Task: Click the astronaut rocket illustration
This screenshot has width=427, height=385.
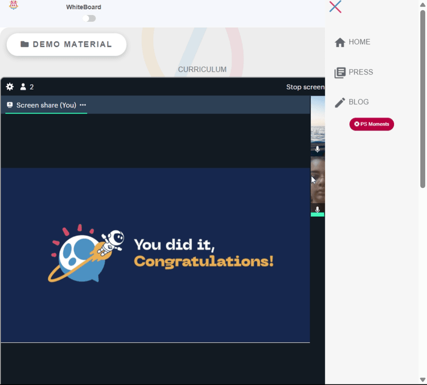Action: 86,253
